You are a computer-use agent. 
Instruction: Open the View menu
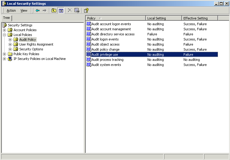[x=24, y=10]
